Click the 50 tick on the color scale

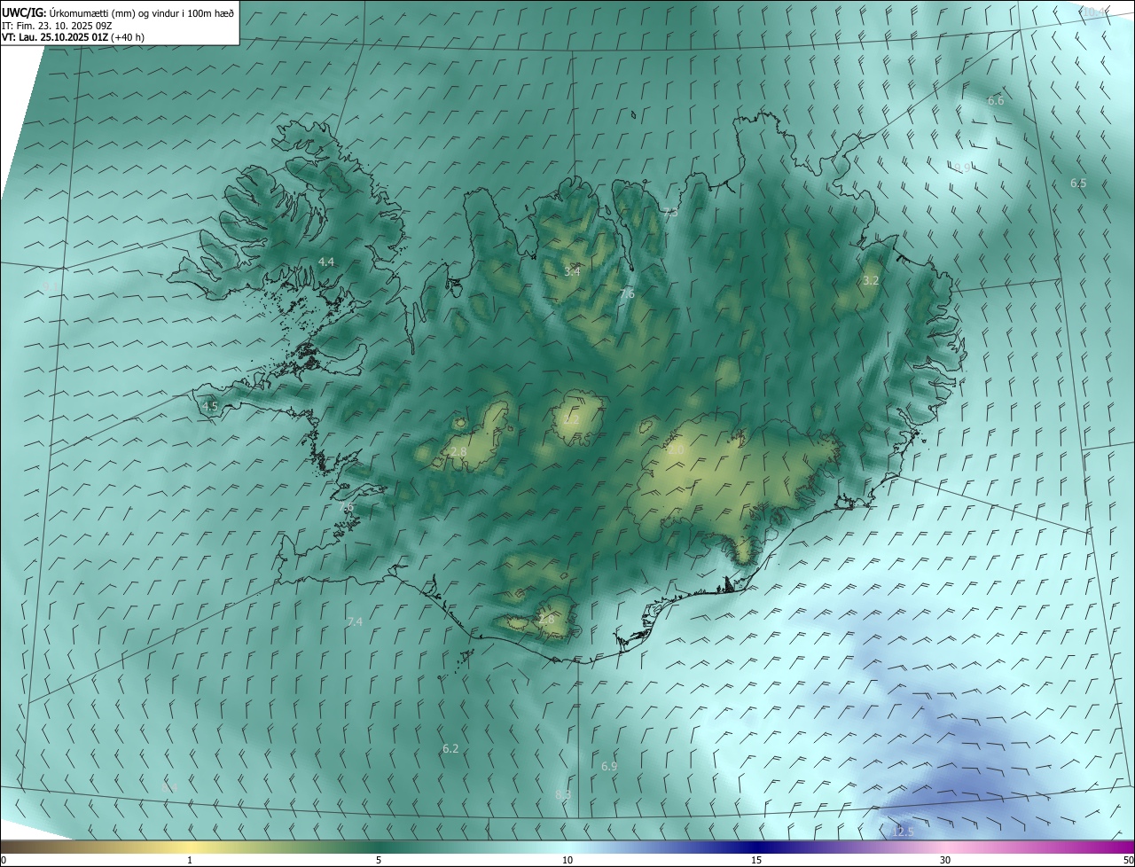[1128, 860]
